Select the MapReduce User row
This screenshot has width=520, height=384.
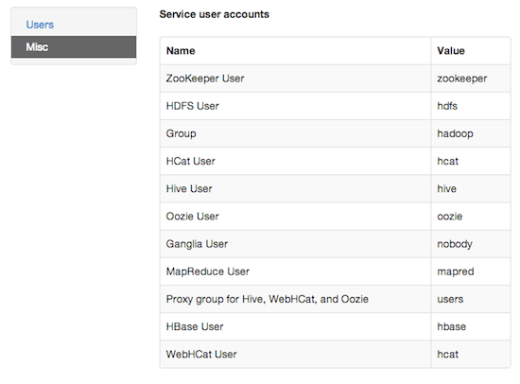pos(336,271)
